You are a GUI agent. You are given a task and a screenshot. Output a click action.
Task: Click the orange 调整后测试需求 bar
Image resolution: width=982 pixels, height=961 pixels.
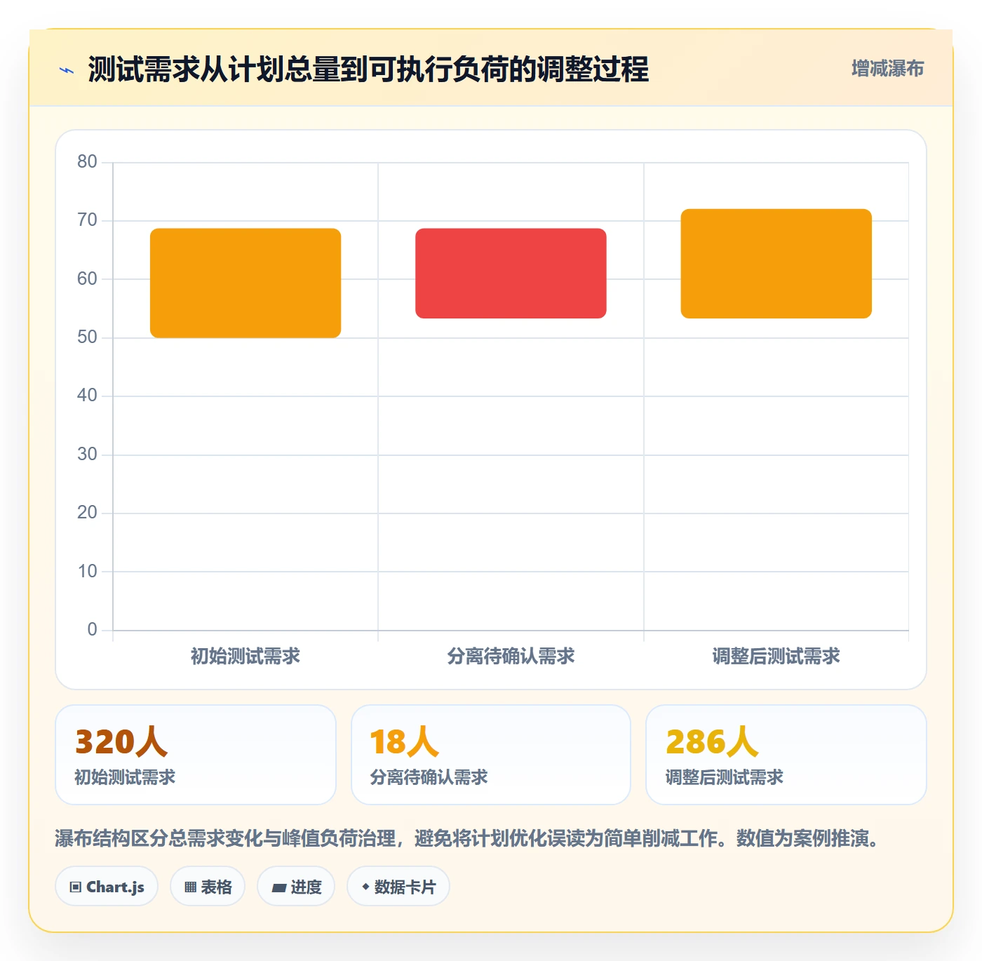click(x=776, y=263)
